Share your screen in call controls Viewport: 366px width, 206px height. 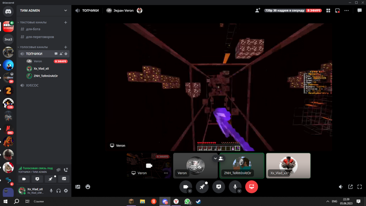click(x=219, y=187)
